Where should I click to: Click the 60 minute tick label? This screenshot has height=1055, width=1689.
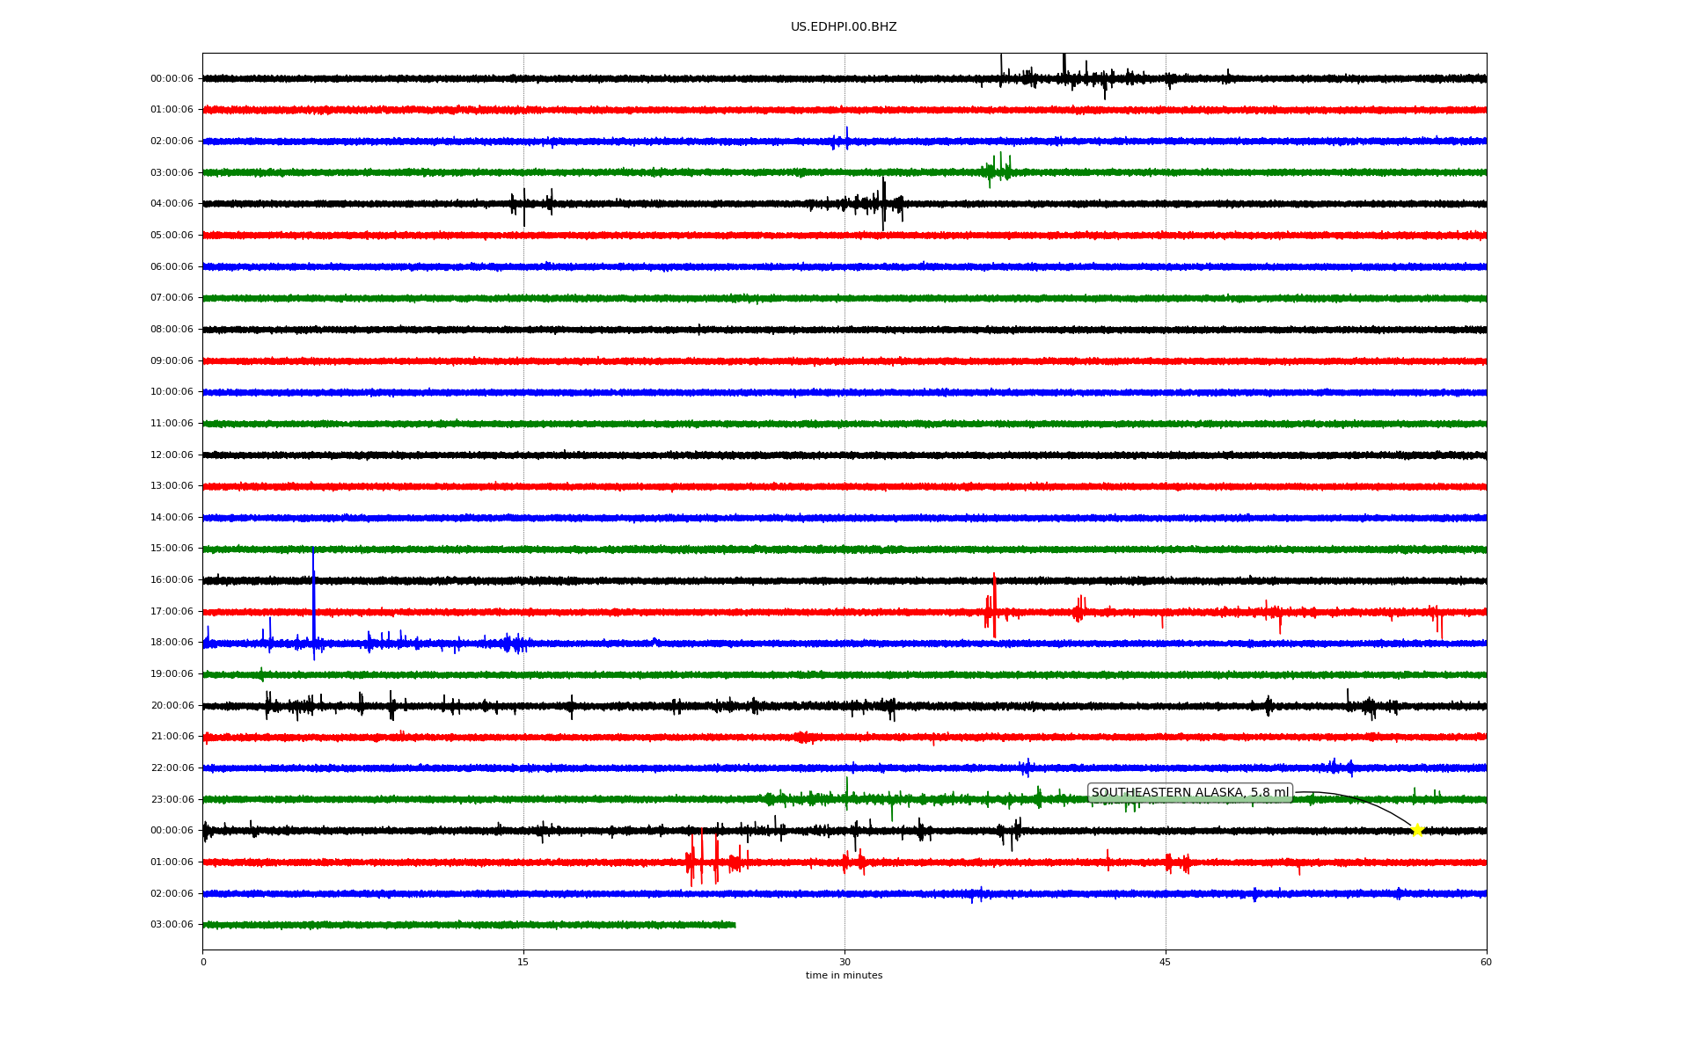click(1486, 963)
